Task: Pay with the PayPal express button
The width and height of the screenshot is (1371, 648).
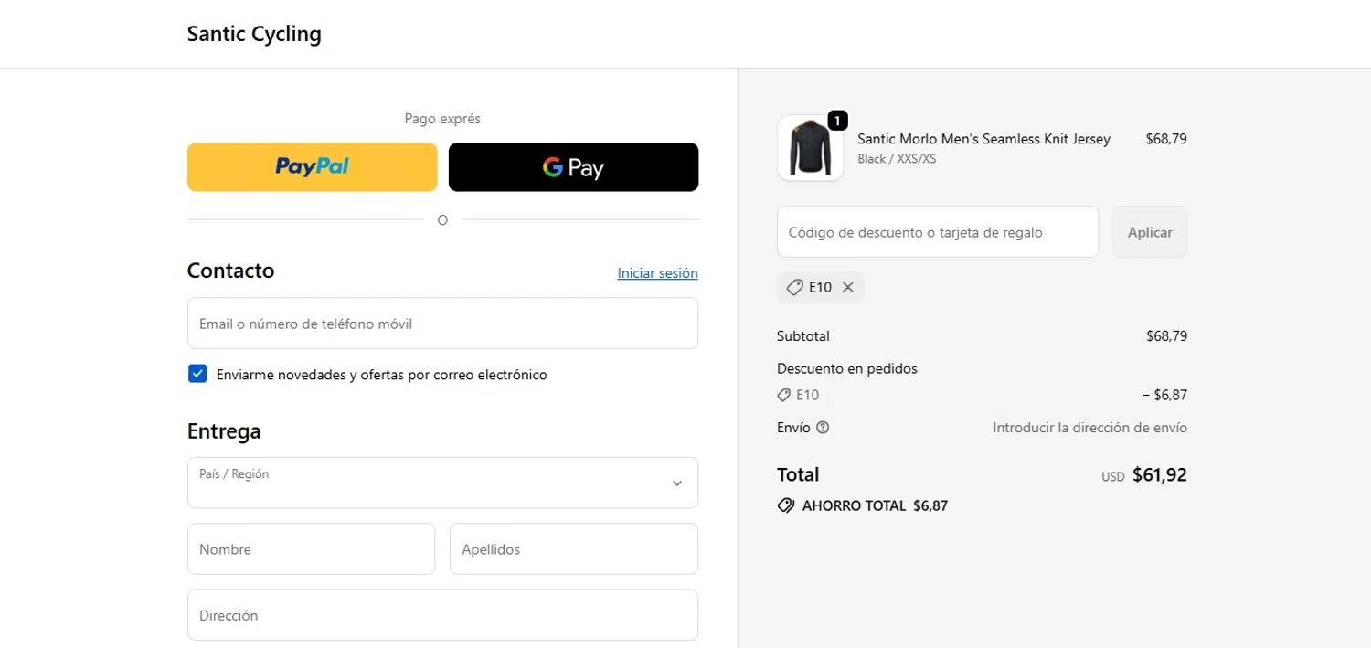Action: coord(312,167)
